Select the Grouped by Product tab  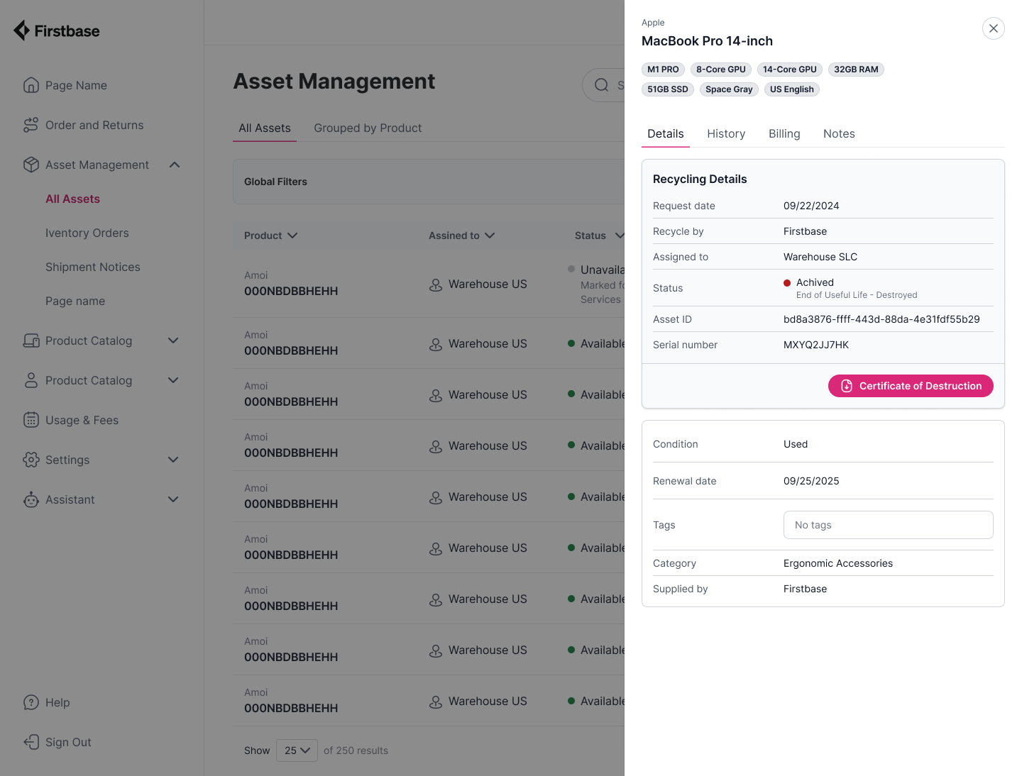(368, 128)
